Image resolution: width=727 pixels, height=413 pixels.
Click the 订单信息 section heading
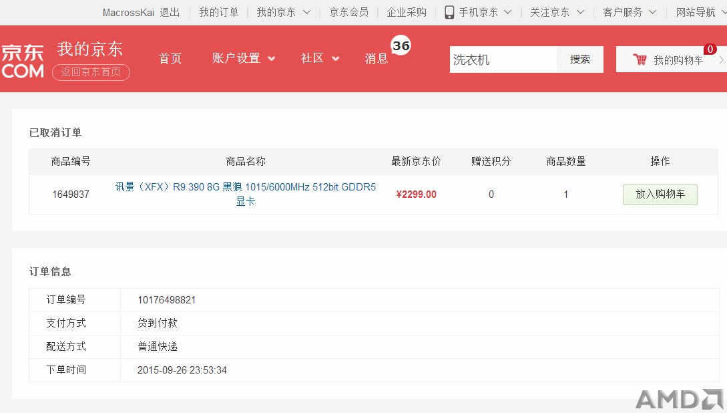point(50,271)
